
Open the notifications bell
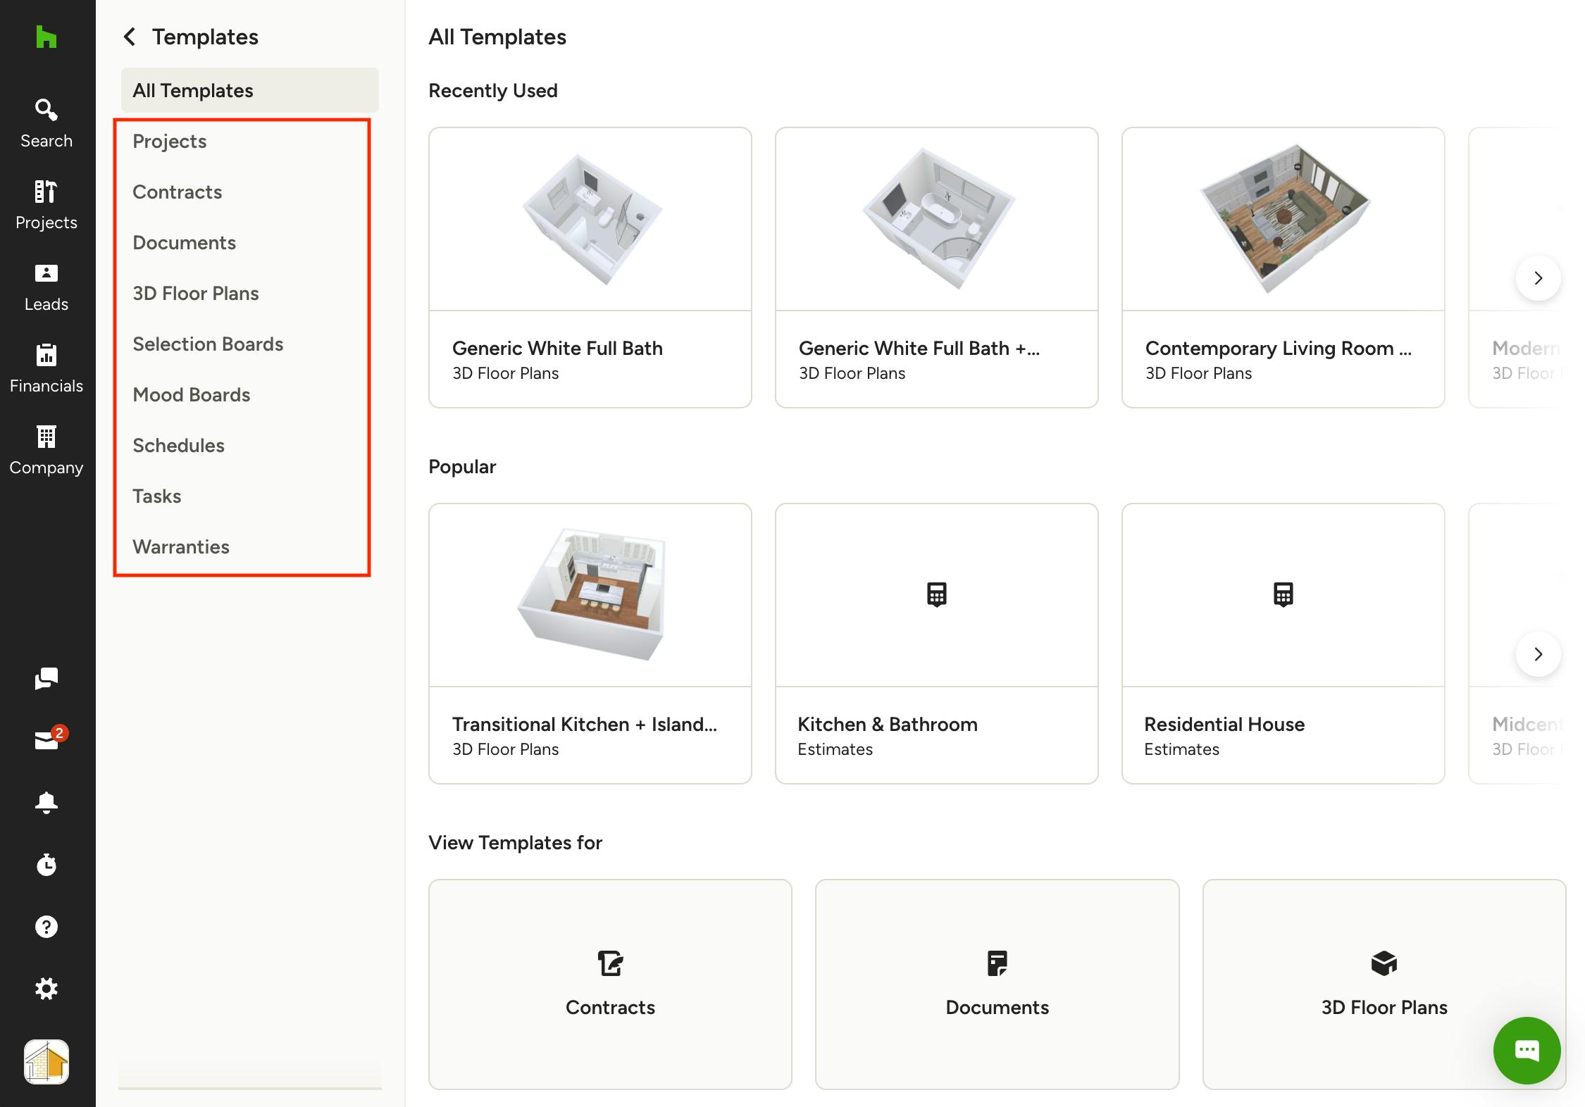pyautogui.click(x=46, y=803)
